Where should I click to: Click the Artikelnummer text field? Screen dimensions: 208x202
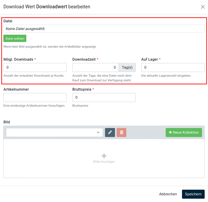35,97
